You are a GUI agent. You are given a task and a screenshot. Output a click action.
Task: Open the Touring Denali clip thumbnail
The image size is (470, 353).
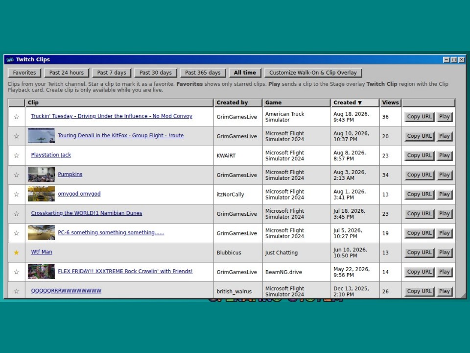41,136
